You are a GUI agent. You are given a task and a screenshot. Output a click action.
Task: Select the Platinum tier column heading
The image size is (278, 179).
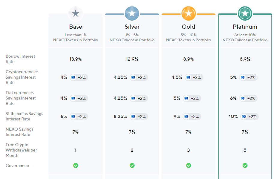pos(245,27)
